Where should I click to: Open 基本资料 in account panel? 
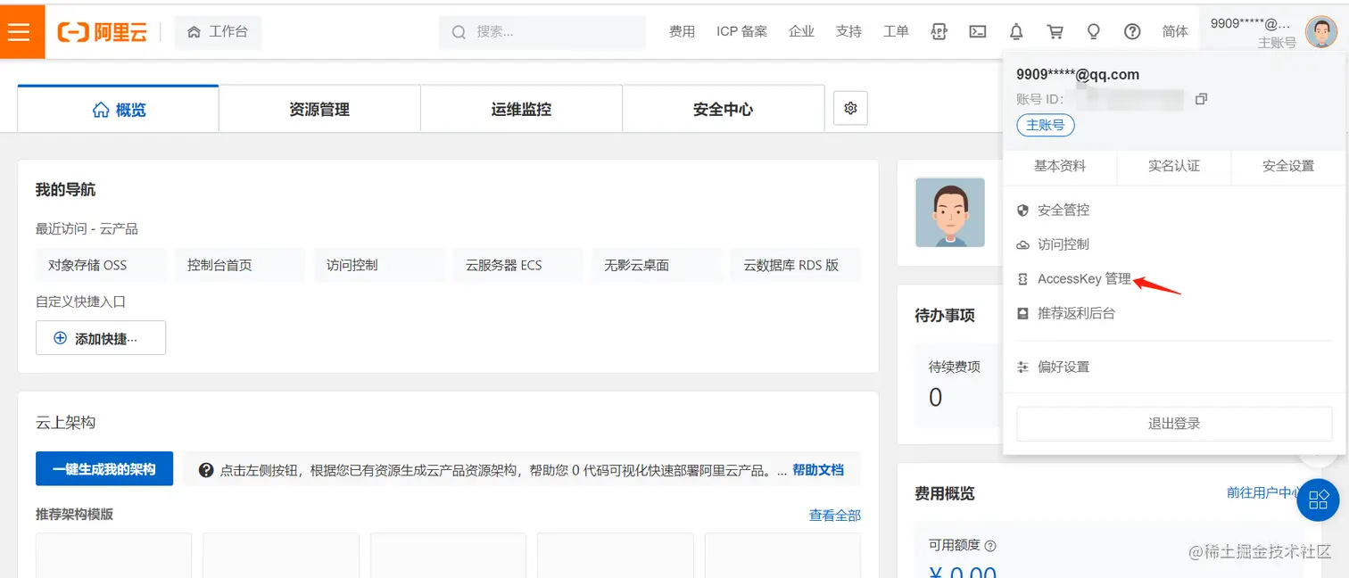point(1060,166)
